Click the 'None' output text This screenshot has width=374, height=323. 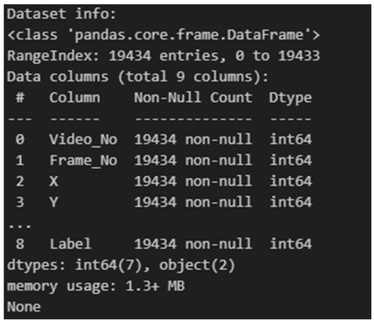(24, 307)
